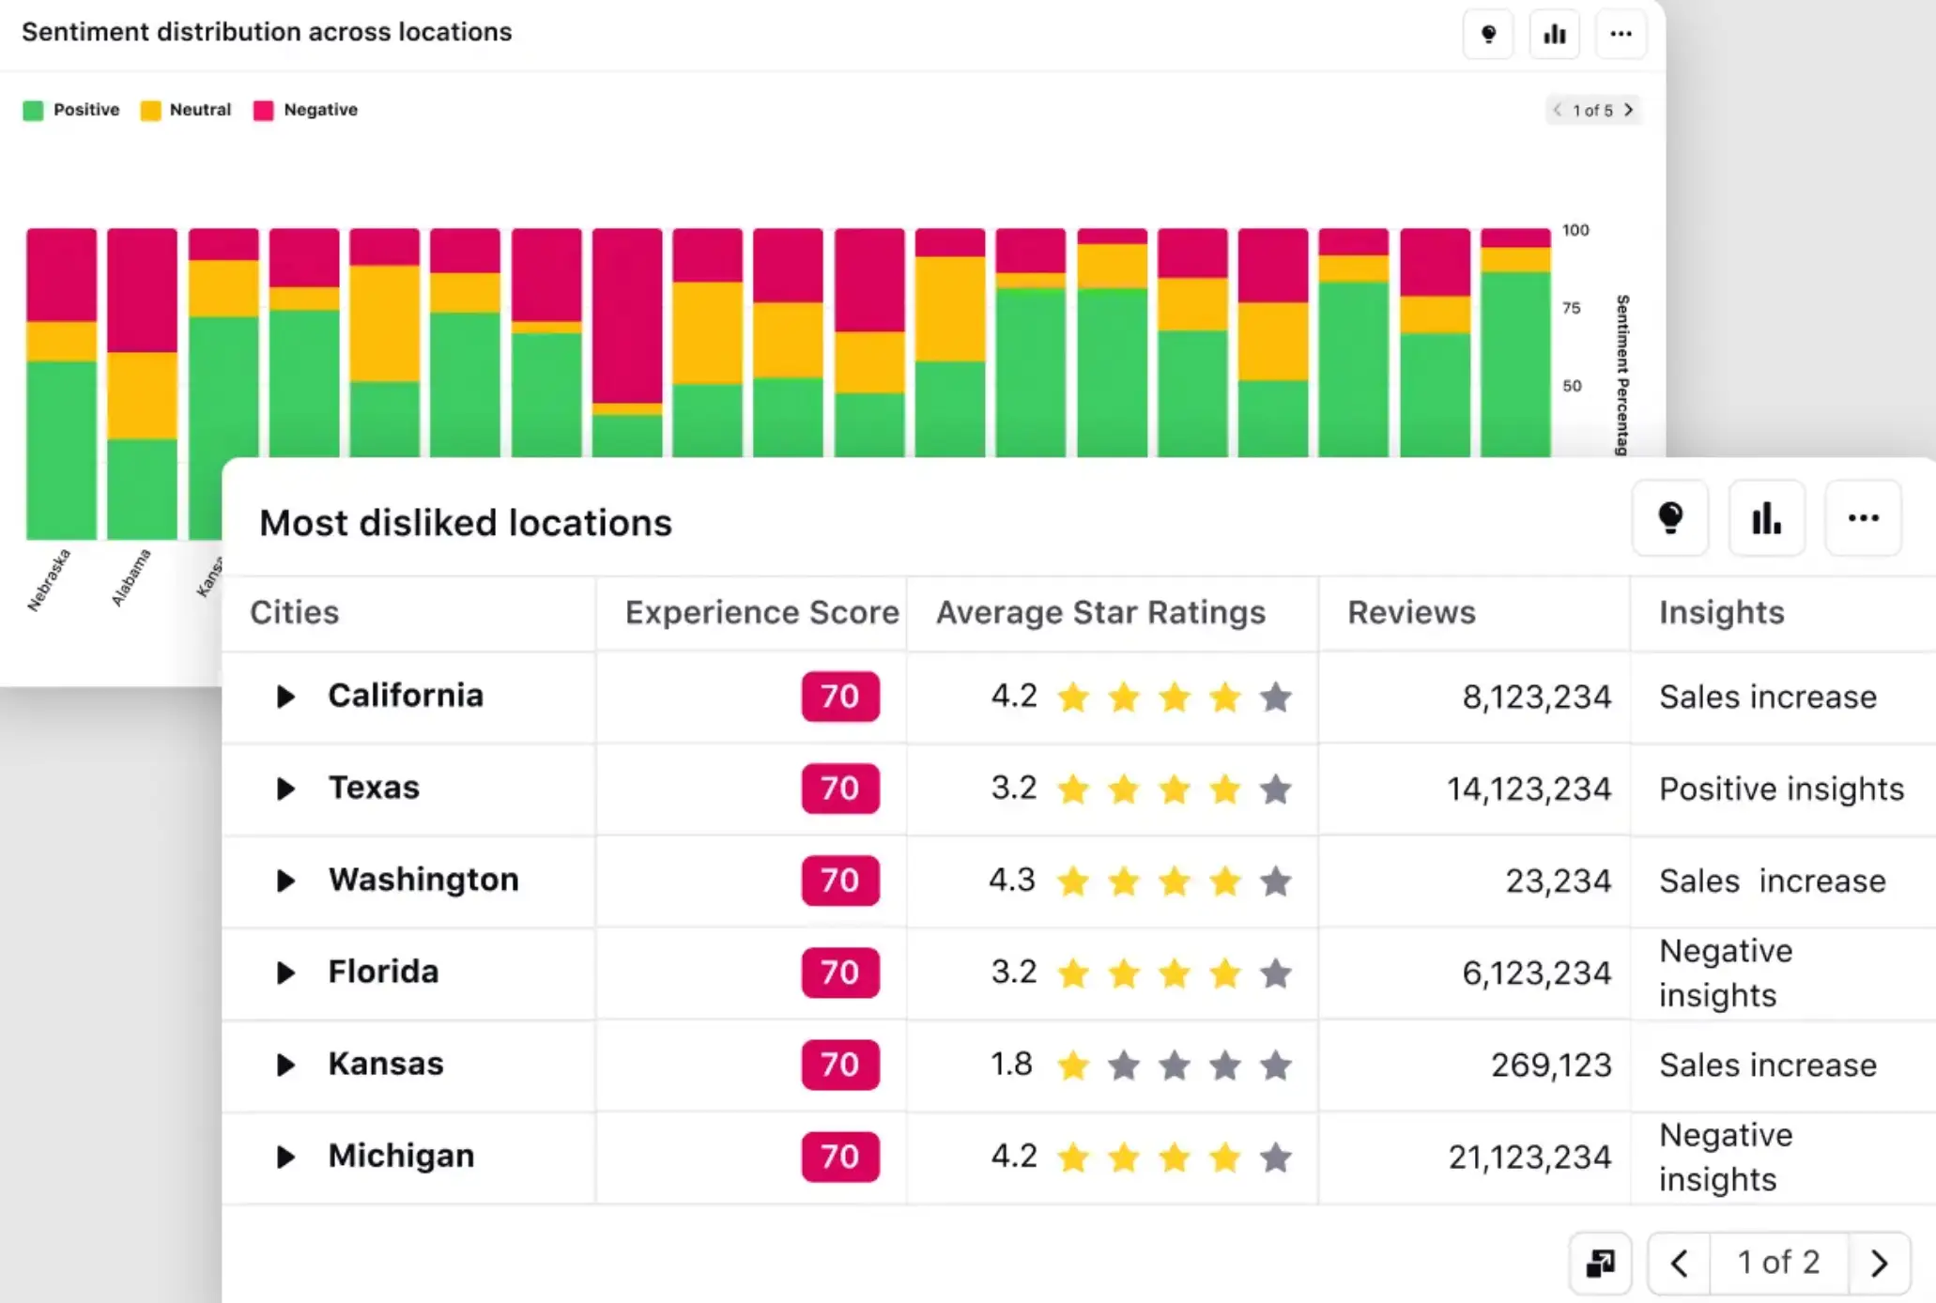
Task: Sort by the Experience Score column header
Action: tap(761, 613)
